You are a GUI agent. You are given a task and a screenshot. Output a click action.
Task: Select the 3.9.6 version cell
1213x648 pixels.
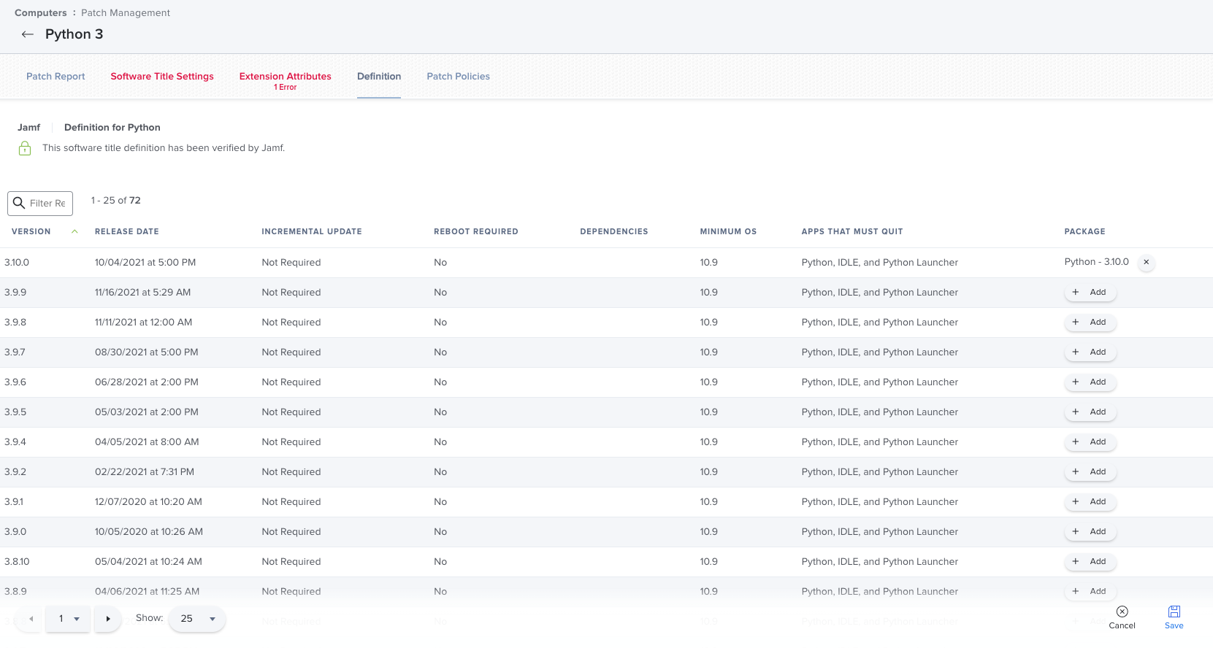click(15, 382)
